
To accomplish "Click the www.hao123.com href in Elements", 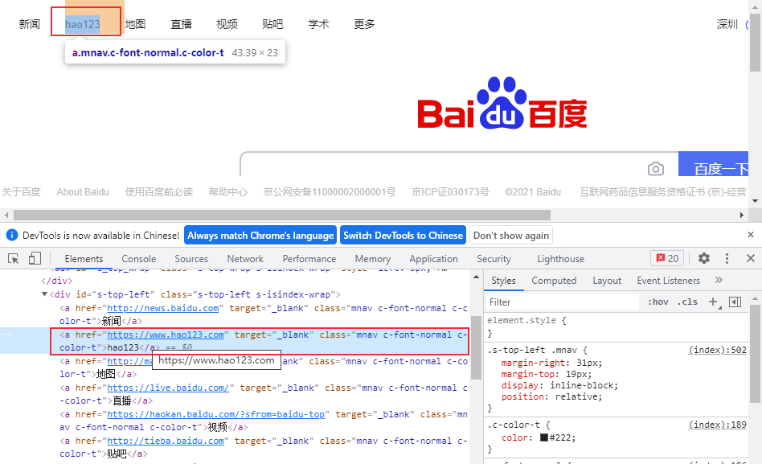I will point(166,335).
